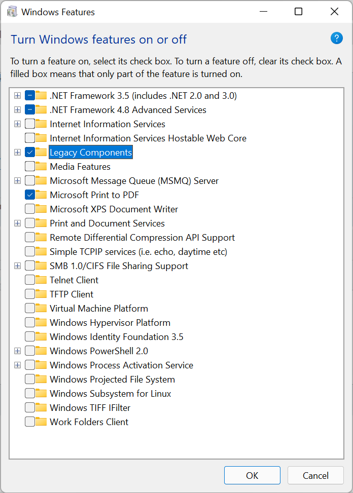
Task: Expand the Windows PowerShell 2.0 node
Action: (18, 351)
